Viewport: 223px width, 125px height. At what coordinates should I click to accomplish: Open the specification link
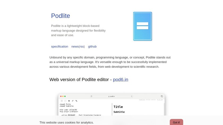click(x=59, y=47)
